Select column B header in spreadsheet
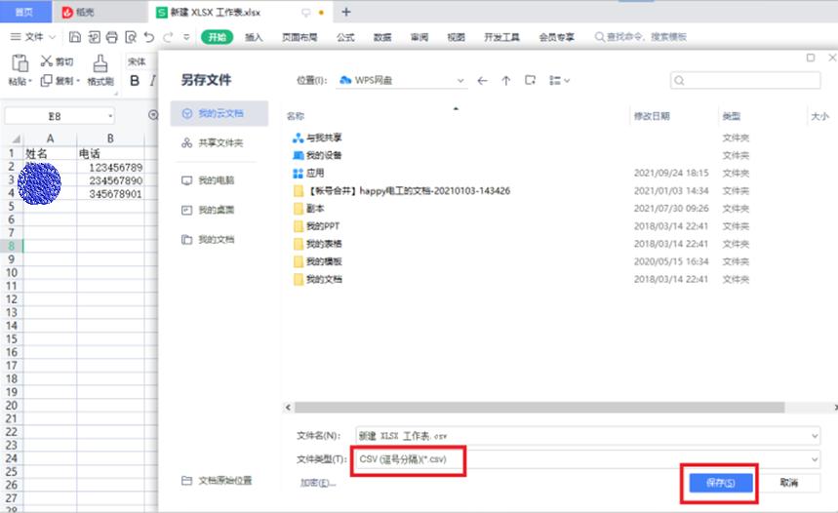The height and width of the screenshot is (513, 838). point(110,138)
